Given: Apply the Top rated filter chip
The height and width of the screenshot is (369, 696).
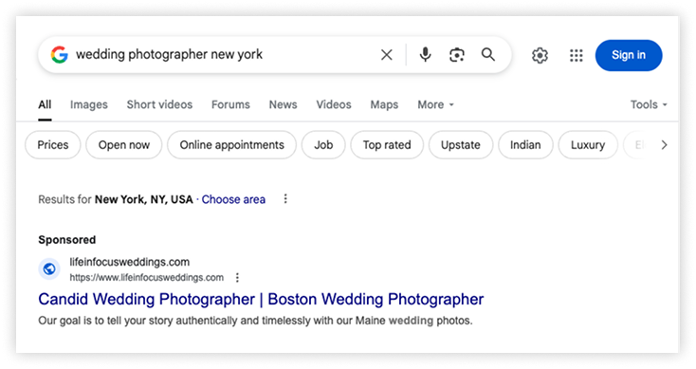Looking at the screenshot, I should (x=387, y=145).
